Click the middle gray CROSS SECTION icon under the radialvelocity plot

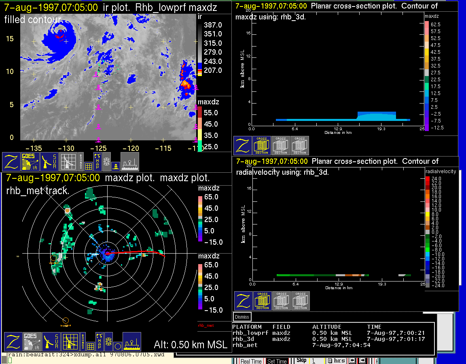pos(282,301)
